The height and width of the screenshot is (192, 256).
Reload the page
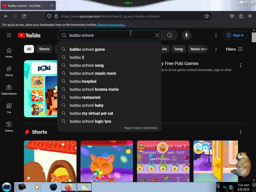(24, 16)
